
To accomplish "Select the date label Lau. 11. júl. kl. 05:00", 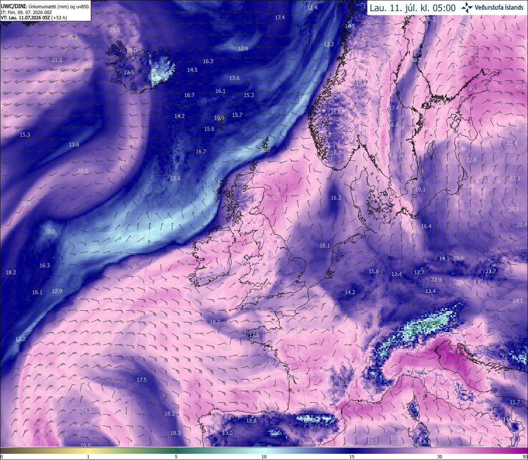I will click(x=412, y=8).
